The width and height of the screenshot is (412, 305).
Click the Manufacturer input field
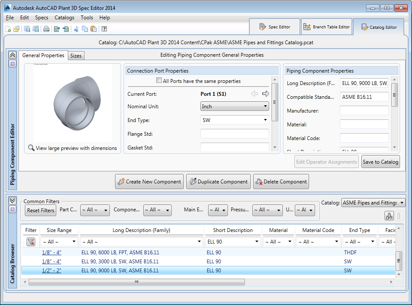[364, 110]
